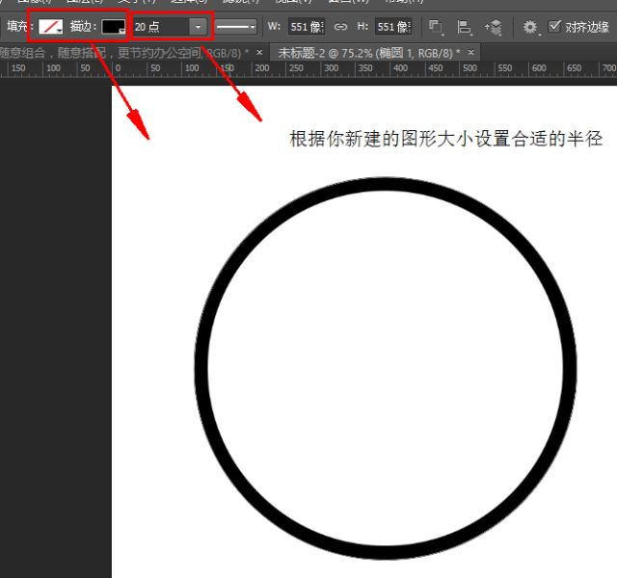Image resolution: width=617 pixels, height=578 pixels.
Task: Open the stroke line style options
Action: pyautogui.click(x=236, y=27)
